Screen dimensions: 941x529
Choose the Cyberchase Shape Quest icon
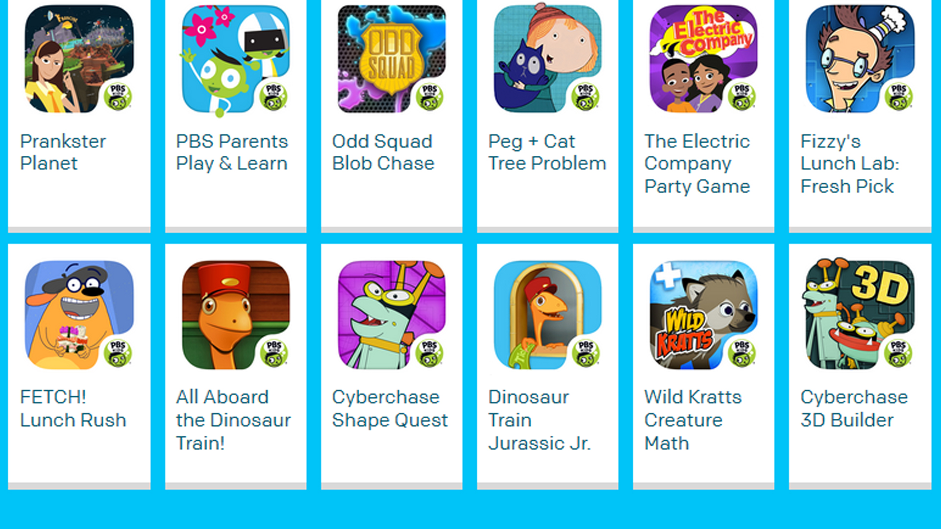tap(391, 314)
